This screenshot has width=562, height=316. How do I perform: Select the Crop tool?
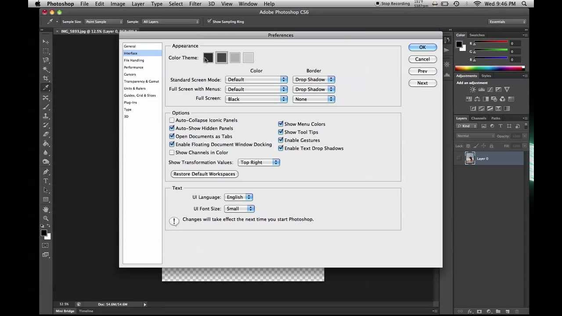pyautogui.click(x=46, y=78)
